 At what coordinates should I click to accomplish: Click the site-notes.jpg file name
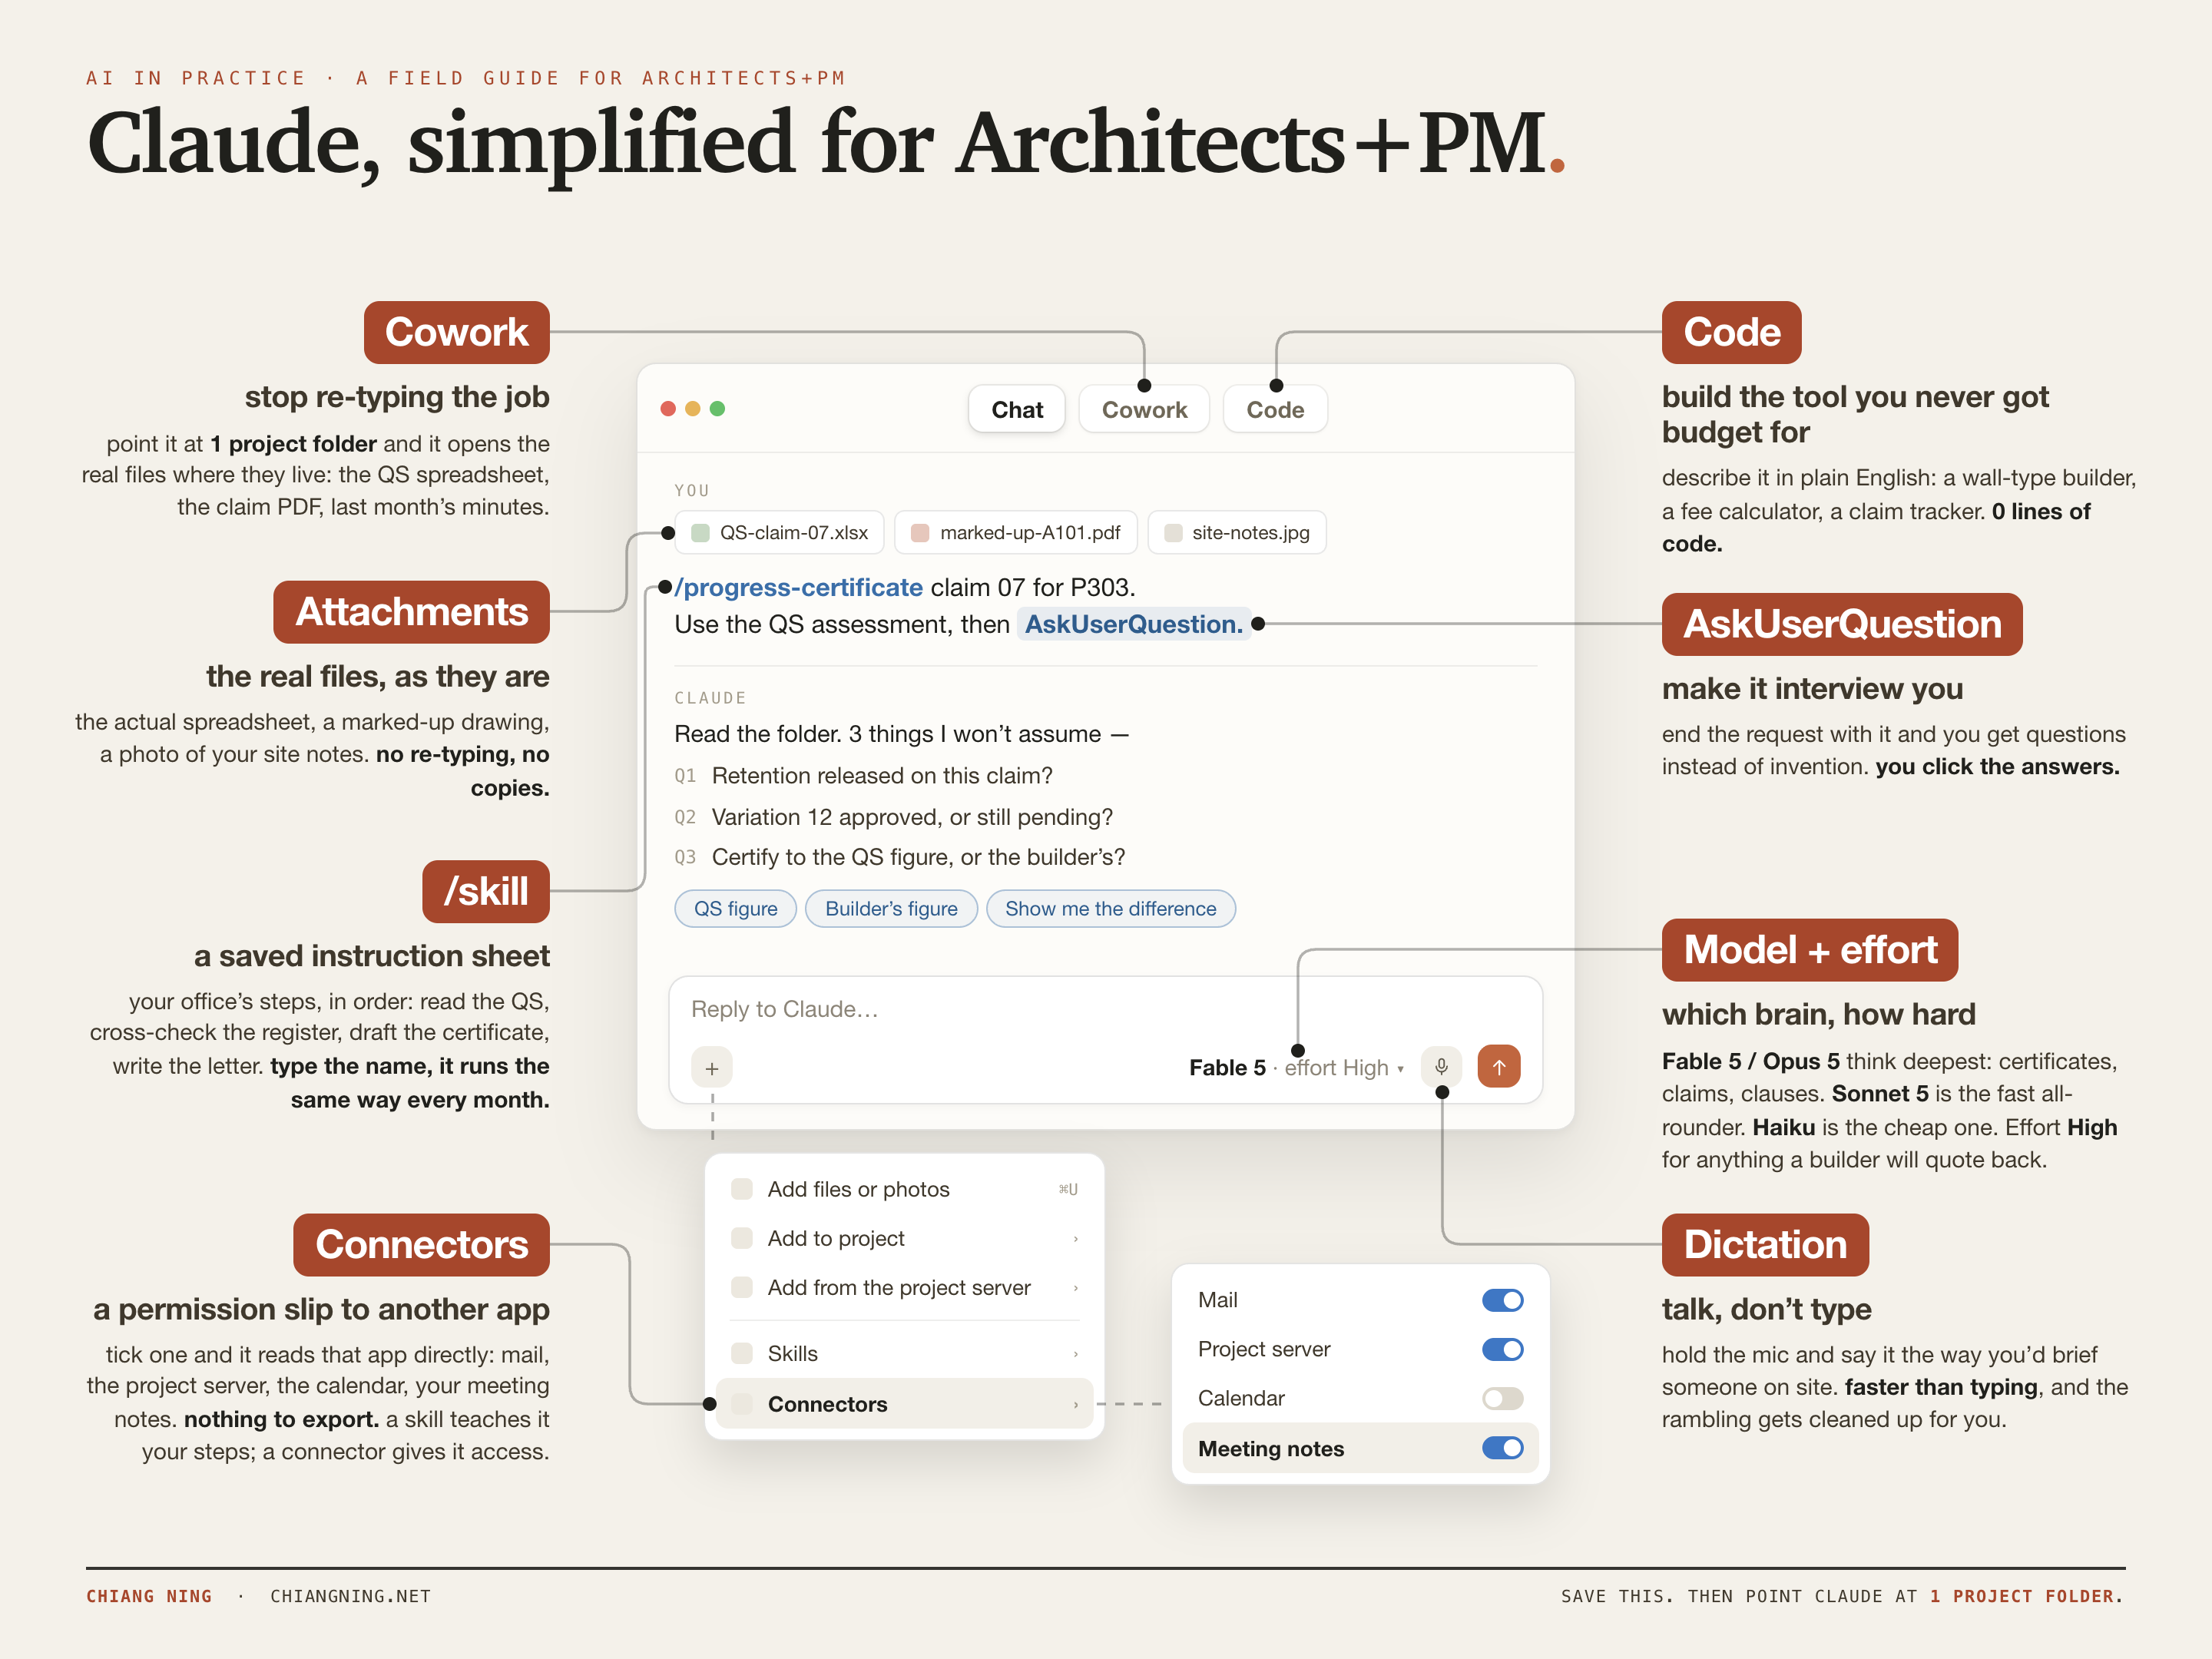(x=1250, y=533)
